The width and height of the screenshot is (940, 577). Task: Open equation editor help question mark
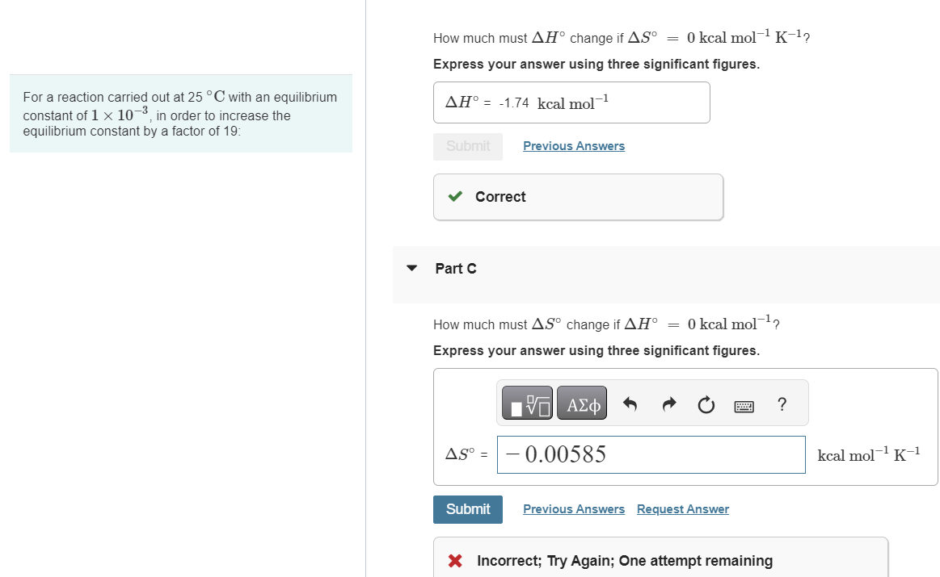(x=782, y=404)
